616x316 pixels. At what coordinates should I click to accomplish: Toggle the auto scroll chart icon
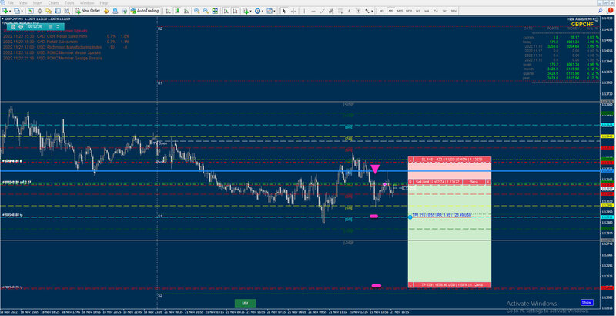226,11
